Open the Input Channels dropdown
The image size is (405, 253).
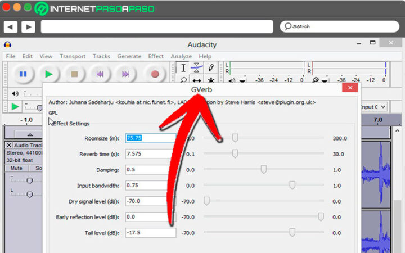point(373,107)
